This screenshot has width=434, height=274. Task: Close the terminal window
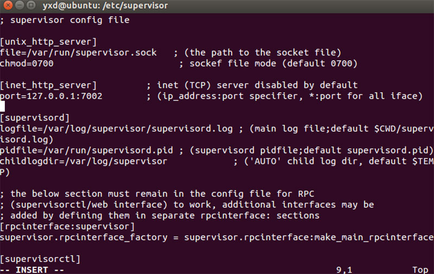click(x=8, y=5)
